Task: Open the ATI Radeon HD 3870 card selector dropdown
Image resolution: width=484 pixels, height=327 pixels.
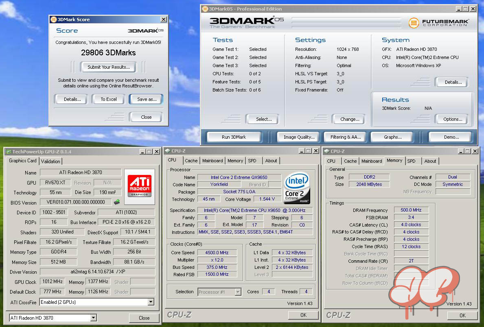Action: (x=94, y=318)
